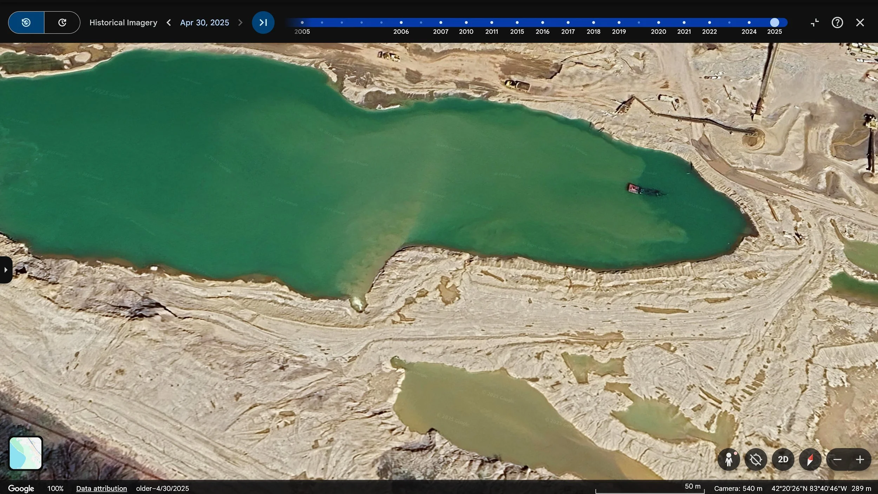Go to next imagery date arrow
Image resolution: width=878 pixels, height=494 pixels.
(240, 22)
